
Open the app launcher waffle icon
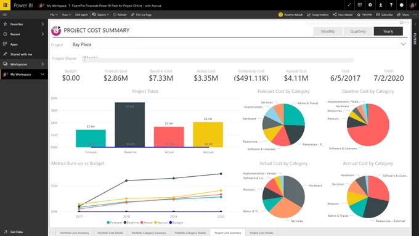[x=5, y=5]
